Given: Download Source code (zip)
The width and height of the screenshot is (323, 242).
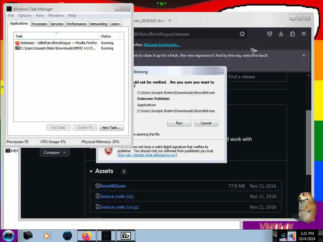Looking at the screenshot, I should [x=117, y=196].
